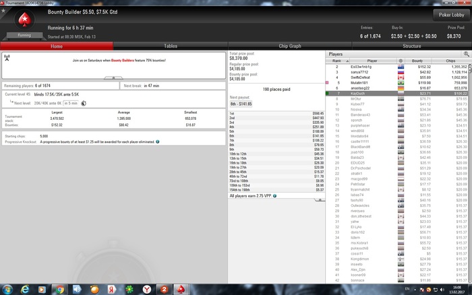The height and width of the screenshot is (295, 472).
Task: Click the Bounty Builders red link
Action: point(122,61)
